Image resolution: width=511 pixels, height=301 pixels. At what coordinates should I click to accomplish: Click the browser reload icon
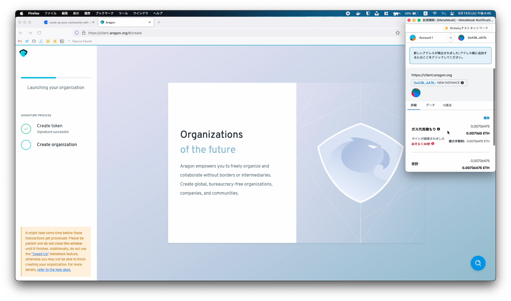pyautogui.click(x=39, y=33)
